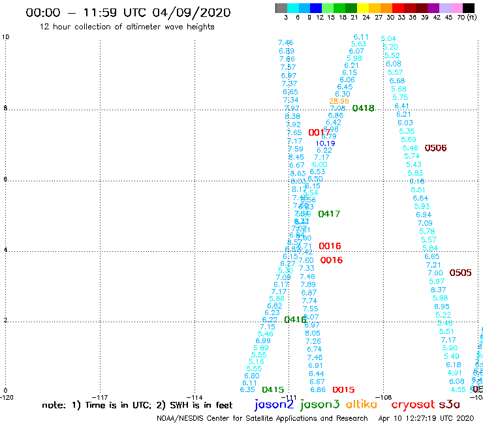Click the 7.74 wave height value
This screenshot has height=424, width=483.
point(309,301)
